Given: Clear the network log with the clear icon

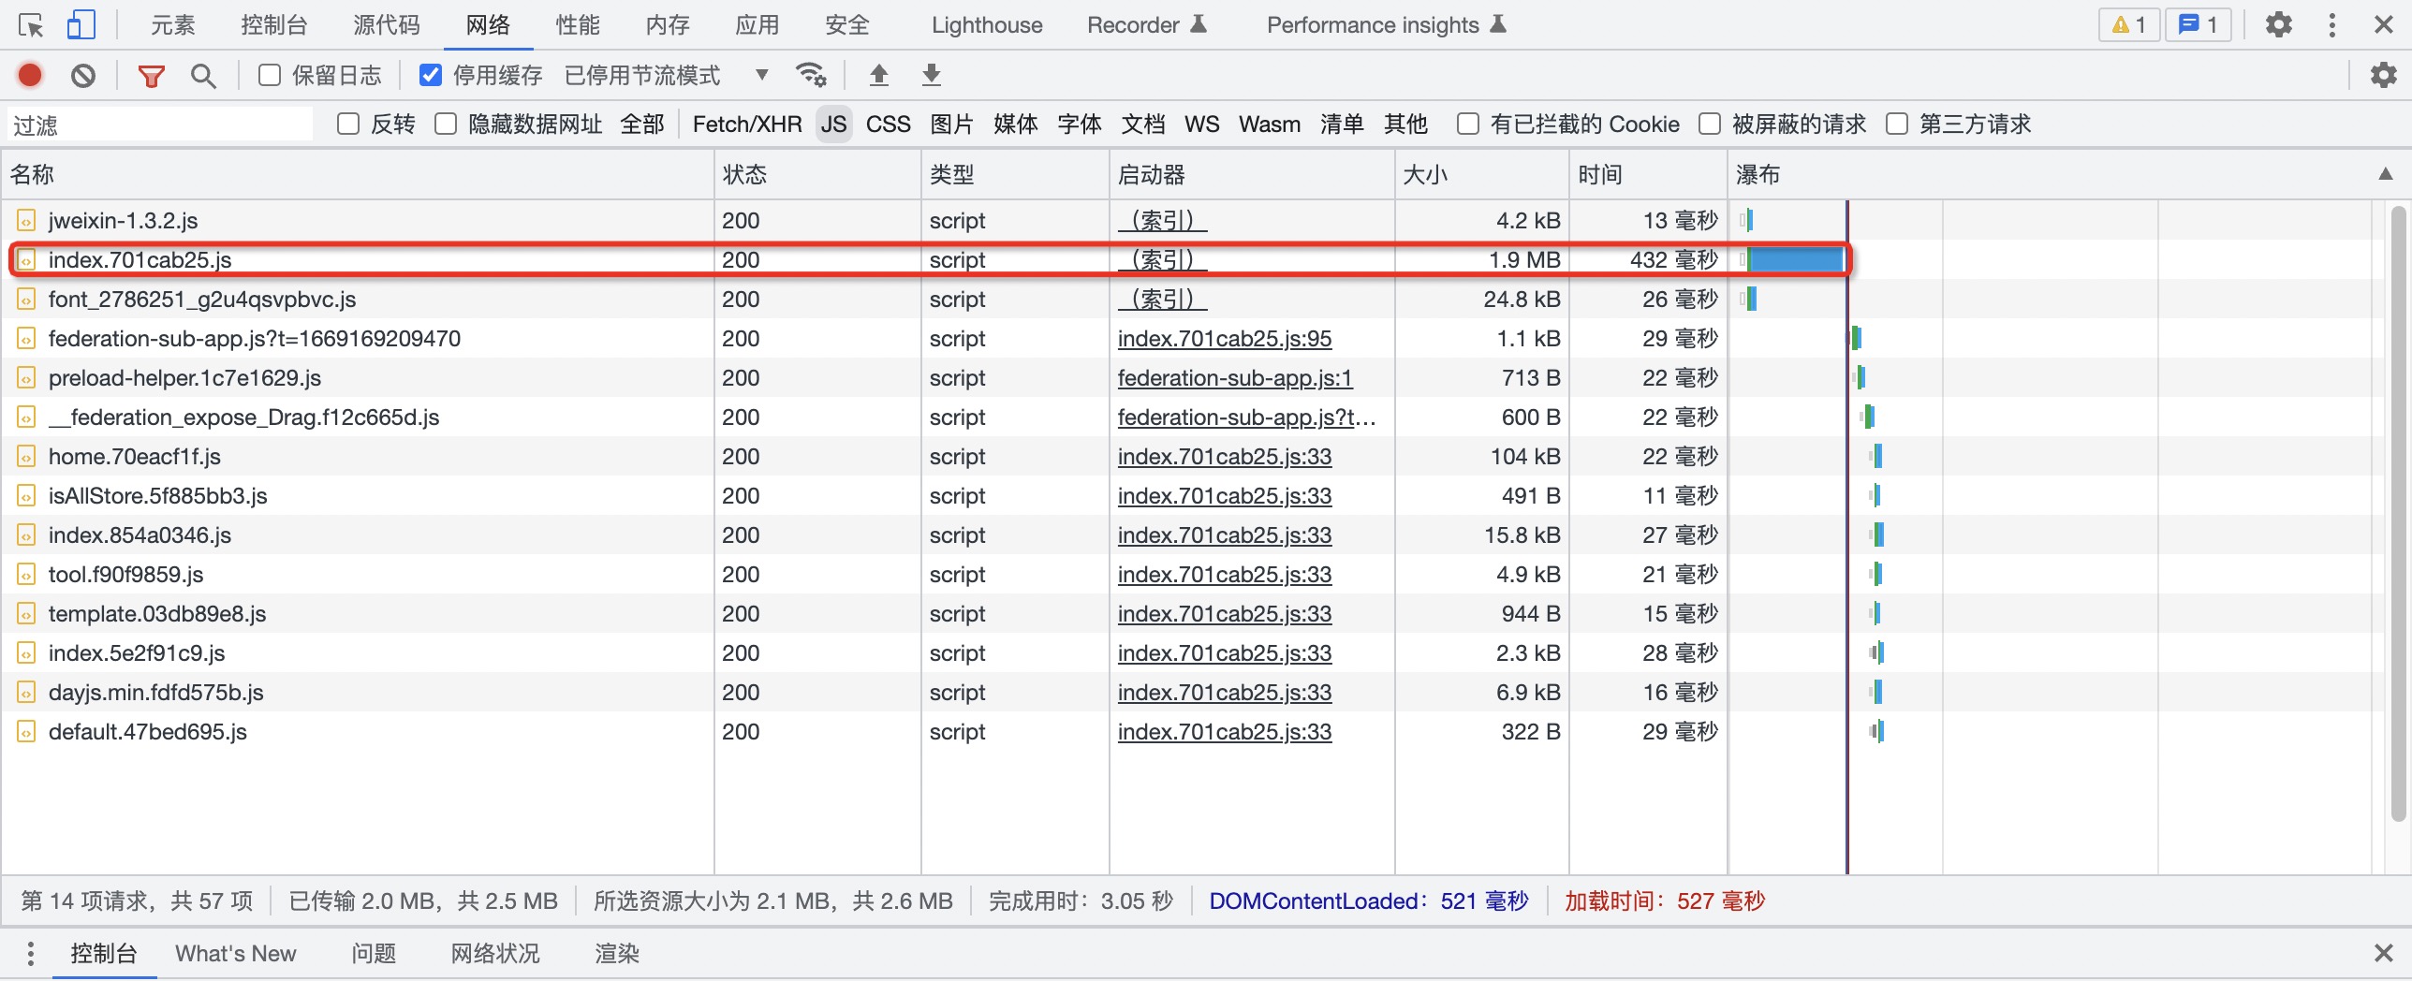Looking at the screenshot, I should click(x=83, y=75).
